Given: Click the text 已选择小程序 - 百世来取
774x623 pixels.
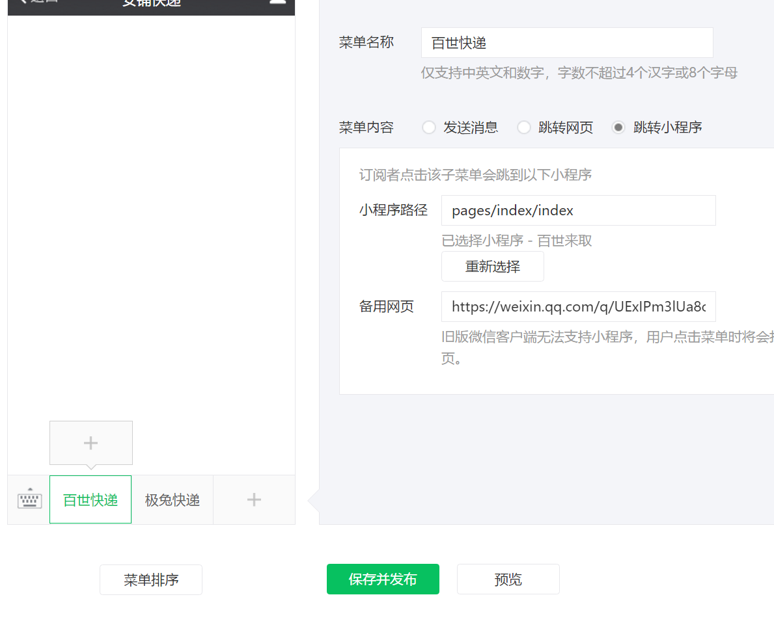Looking at the screenshot, I should pyautogui.click(x=516, y=241).
